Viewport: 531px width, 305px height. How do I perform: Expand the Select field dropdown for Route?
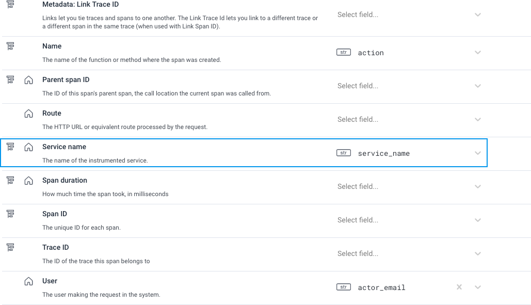coord(478,119)
